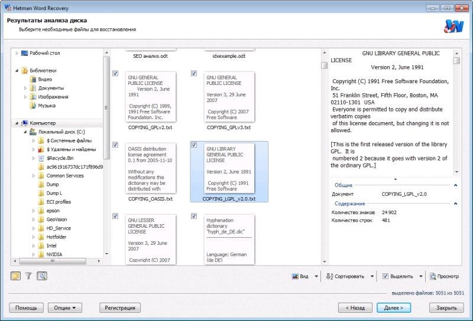The height and width of the screenshot is (321, 473).
Task: Expand the Изображения tree node
Action: click(x=25, y=97)
